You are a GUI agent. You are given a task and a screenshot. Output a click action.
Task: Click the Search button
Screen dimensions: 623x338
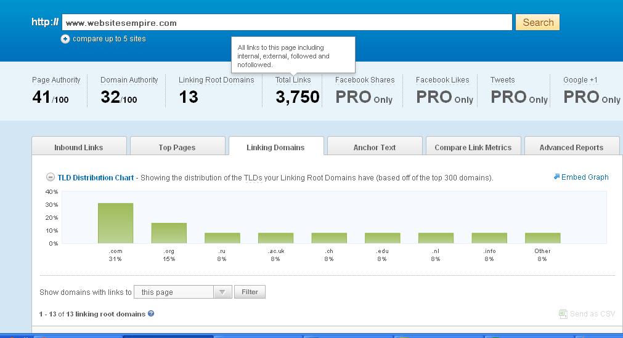[537, 23]
